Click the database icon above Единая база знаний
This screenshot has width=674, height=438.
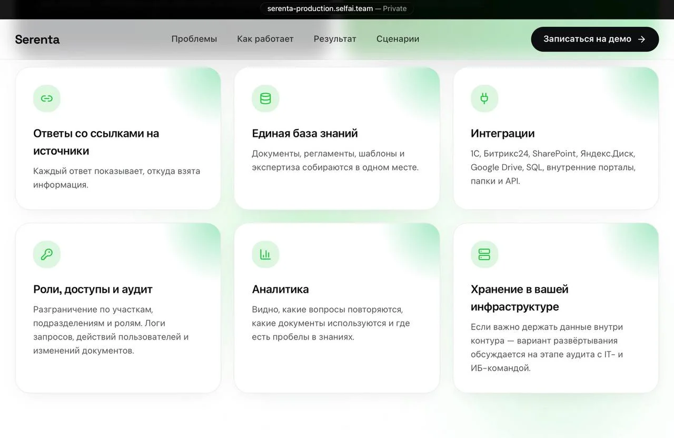(265, 98)
